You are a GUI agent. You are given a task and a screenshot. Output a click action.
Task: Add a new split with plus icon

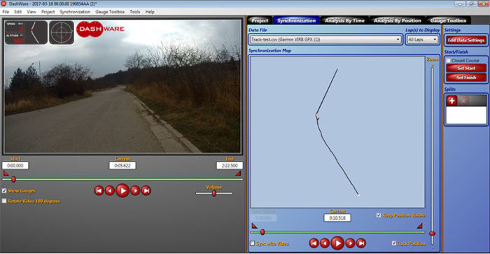click(x=451, y=100)
